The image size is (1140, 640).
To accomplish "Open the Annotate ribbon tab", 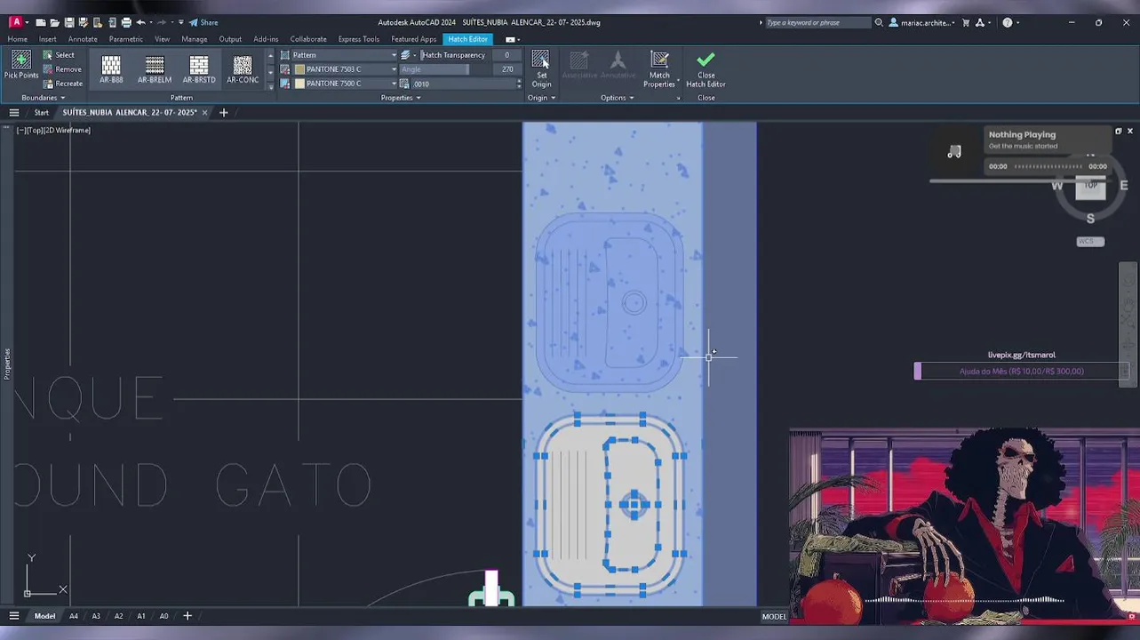I will click(x=83, y=39).
